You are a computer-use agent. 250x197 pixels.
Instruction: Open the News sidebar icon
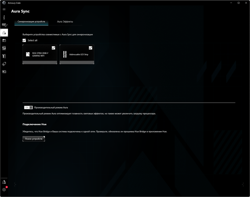(x=4, y=72)
